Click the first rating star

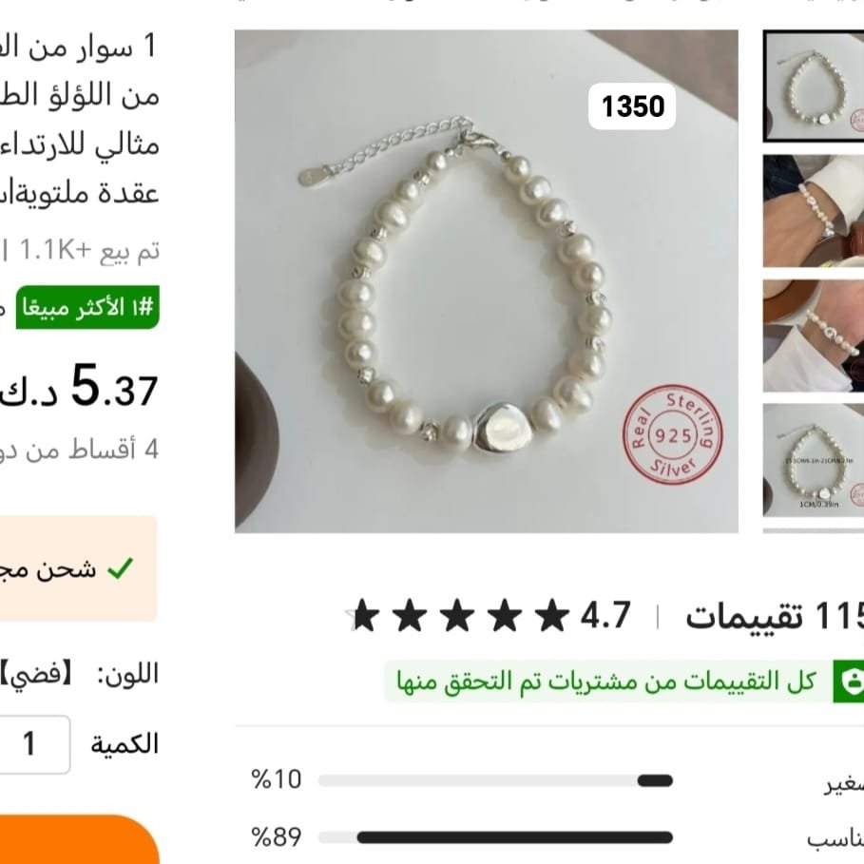point(552,616)
